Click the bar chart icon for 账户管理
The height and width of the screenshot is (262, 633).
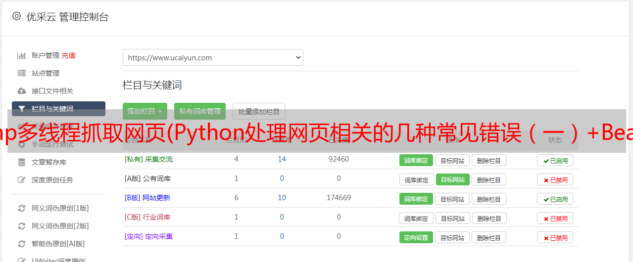[x=21, y=55]
